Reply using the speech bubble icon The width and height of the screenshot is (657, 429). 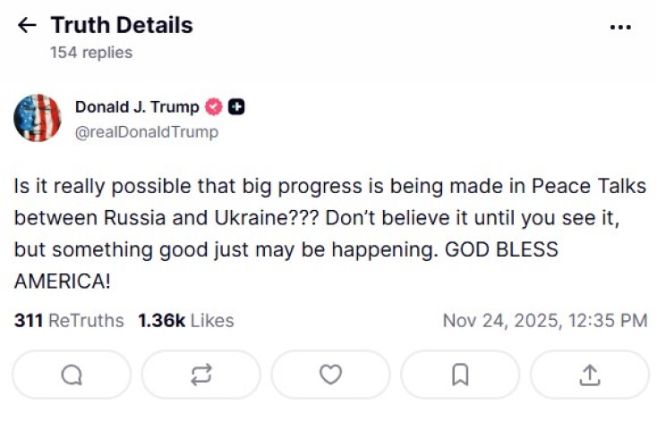[72, 374]
